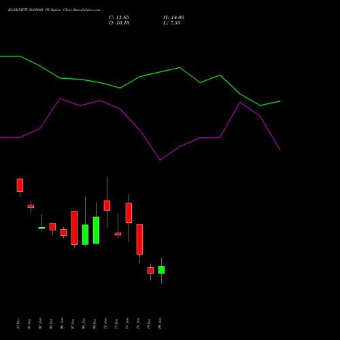Image resolution: width=340 pixels, height=340 pixels.
Task: Select the large red candlestick for 07 Jan
Action: pyautogui.click(x=74, y=228)
